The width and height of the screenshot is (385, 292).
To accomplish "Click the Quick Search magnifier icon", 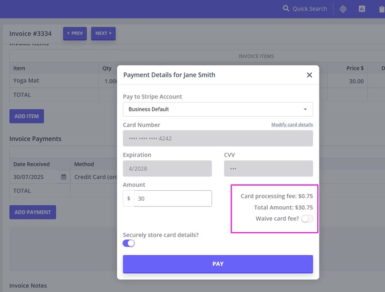I will click(286, 9).
